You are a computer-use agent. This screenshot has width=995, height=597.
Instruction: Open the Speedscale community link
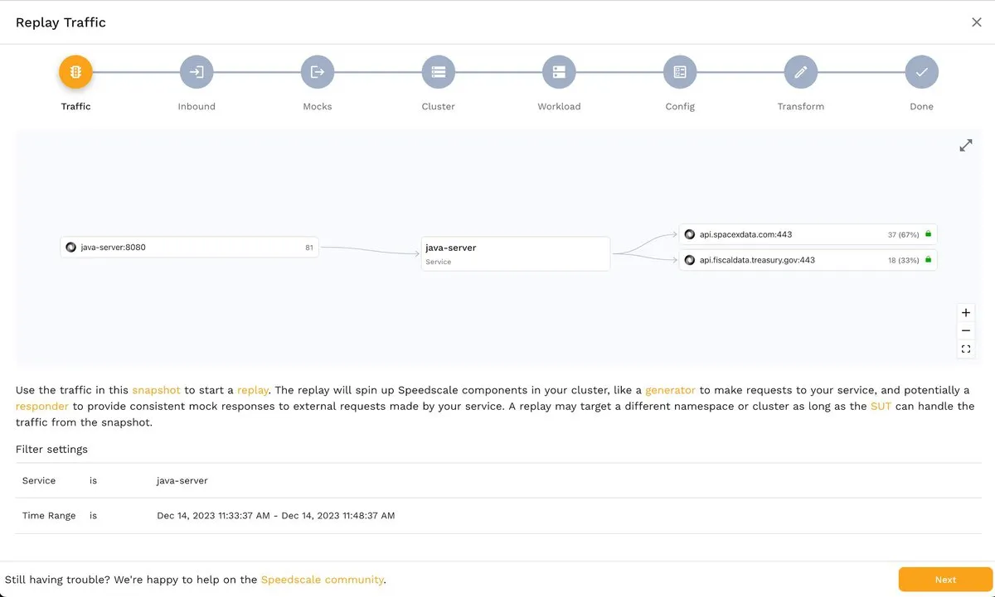[322, 580]
